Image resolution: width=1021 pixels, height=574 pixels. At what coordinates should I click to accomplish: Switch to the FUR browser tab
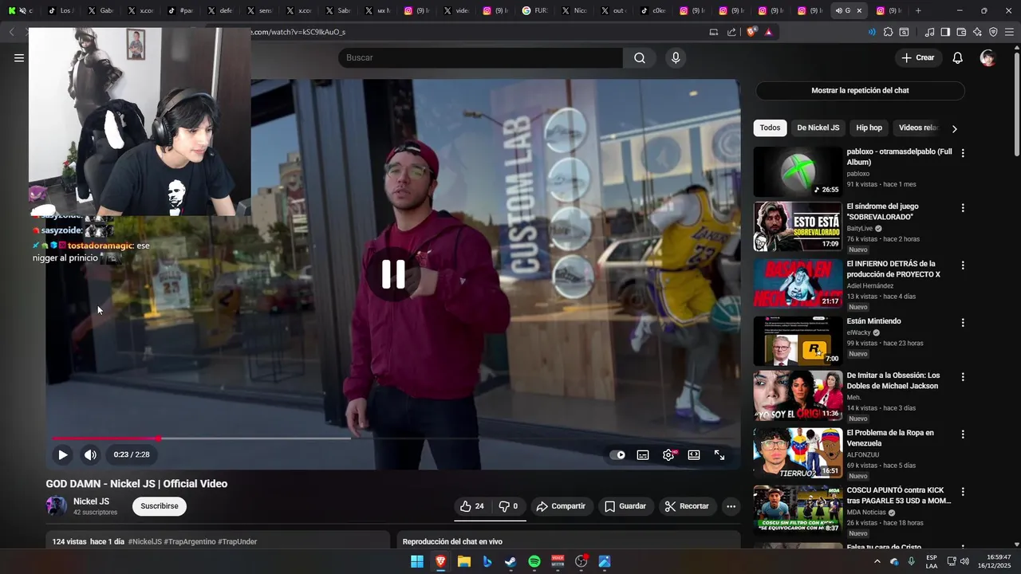[534, 10]
